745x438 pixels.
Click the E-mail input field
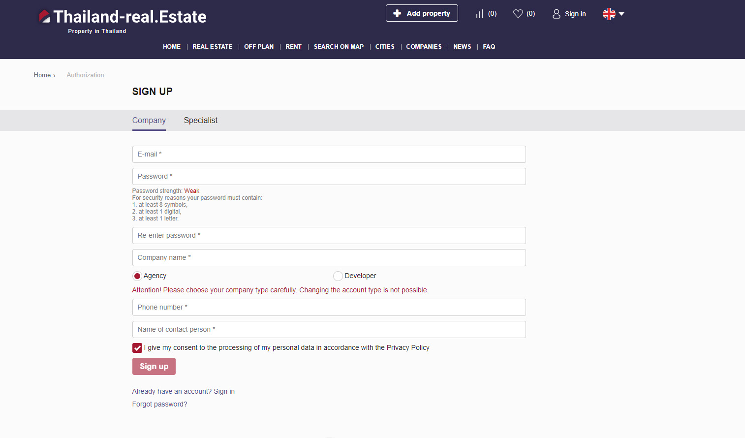point(329,154)
